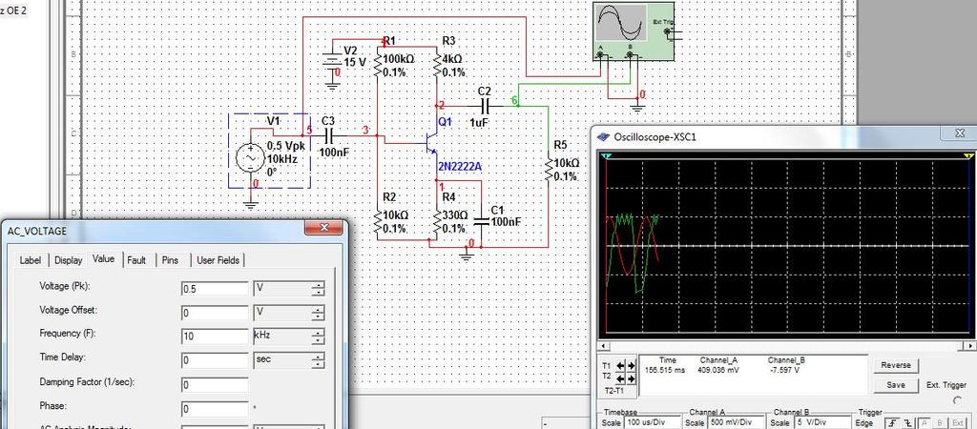Select the NPN transistor Q1 symbol

click(x=430, y=143)
